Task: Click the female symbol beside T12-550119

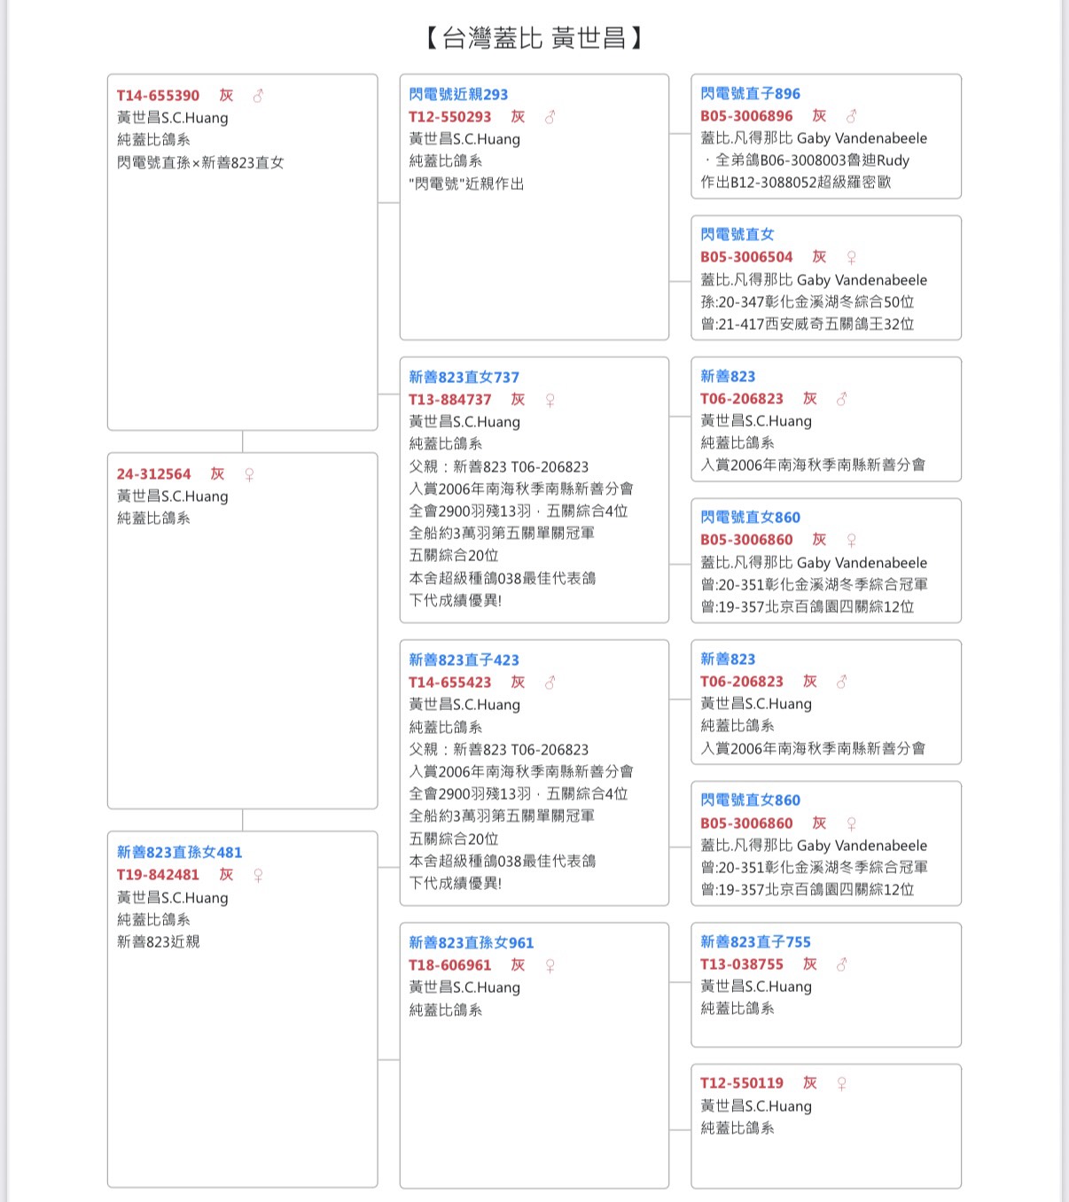Action: pos(841,1083)
